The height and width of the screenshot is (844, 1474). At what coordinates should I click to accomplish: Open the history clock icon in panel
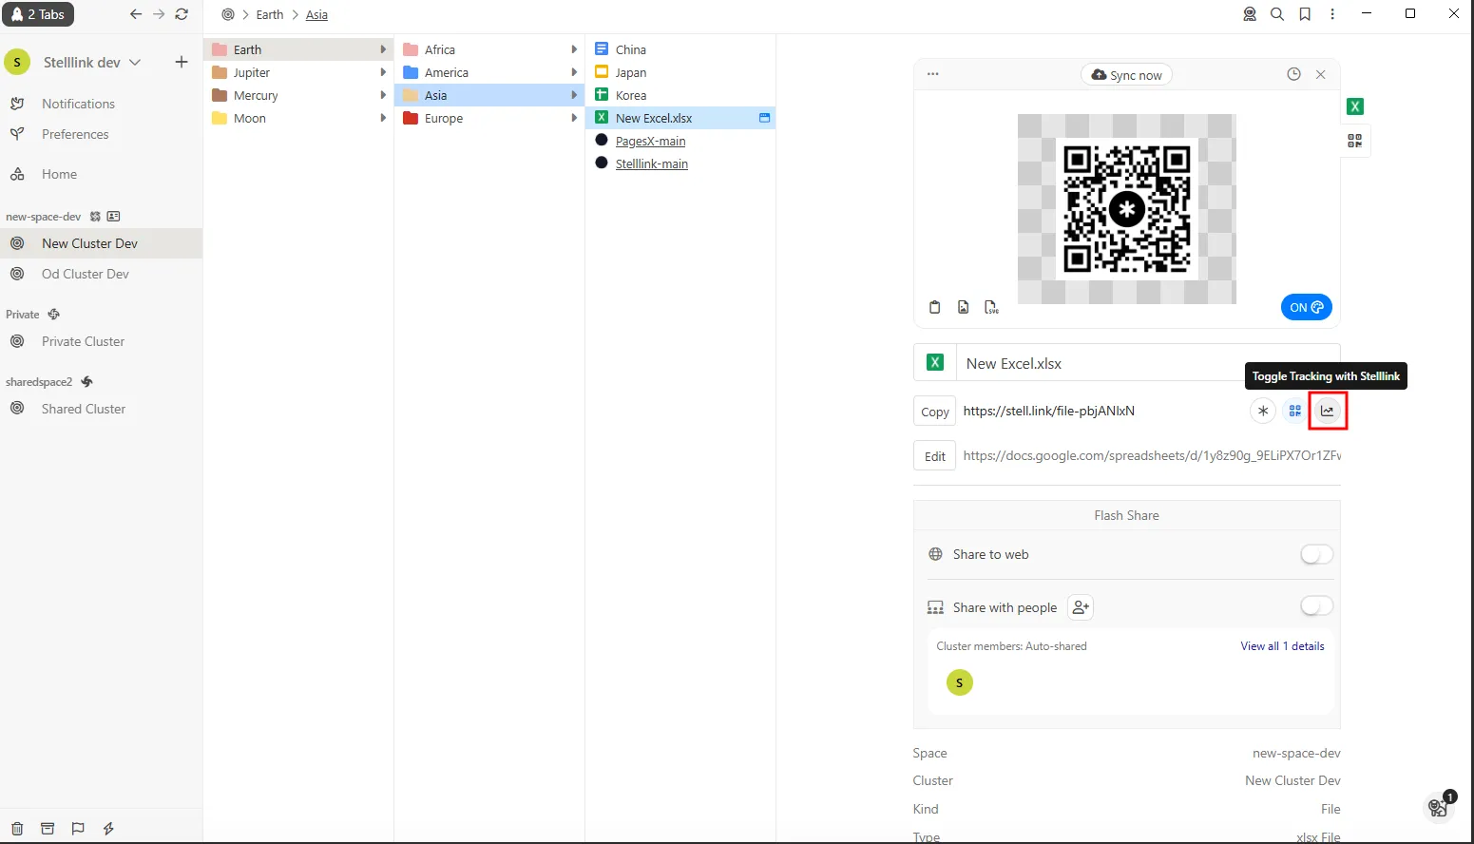pyautogui.click(x=1293, y=74)
